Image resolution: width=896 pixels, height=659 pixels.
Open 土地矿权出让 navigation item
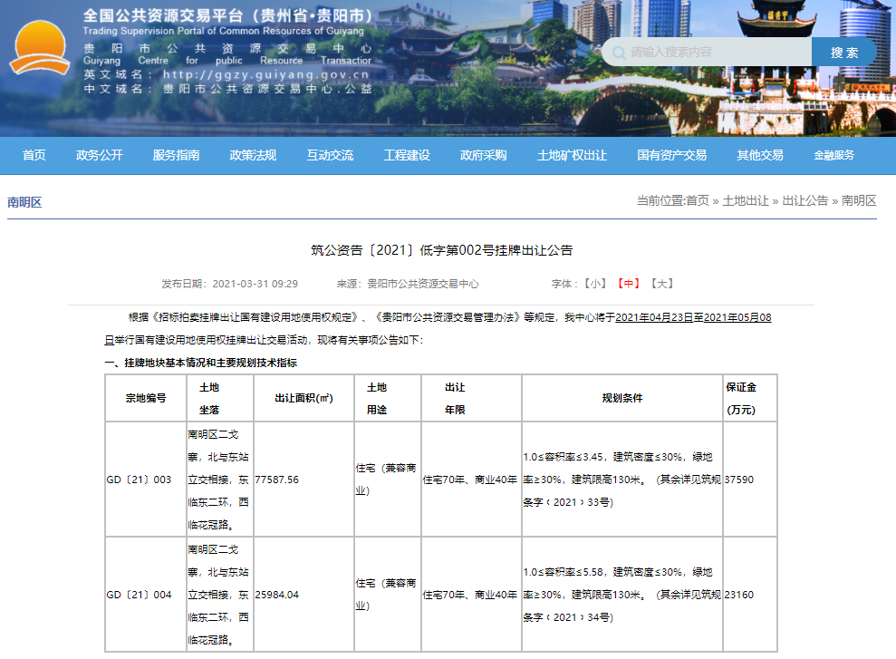572,155
